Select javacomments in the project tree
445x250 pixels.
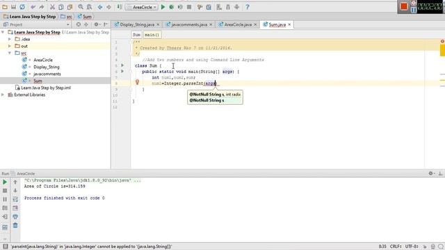[x=47, y=74]
